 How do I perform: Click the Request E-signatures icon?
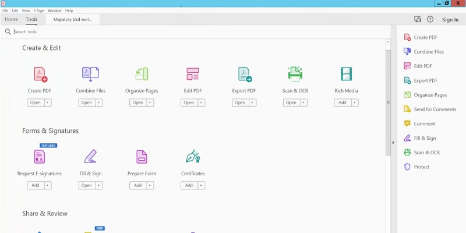coord(40,157)
